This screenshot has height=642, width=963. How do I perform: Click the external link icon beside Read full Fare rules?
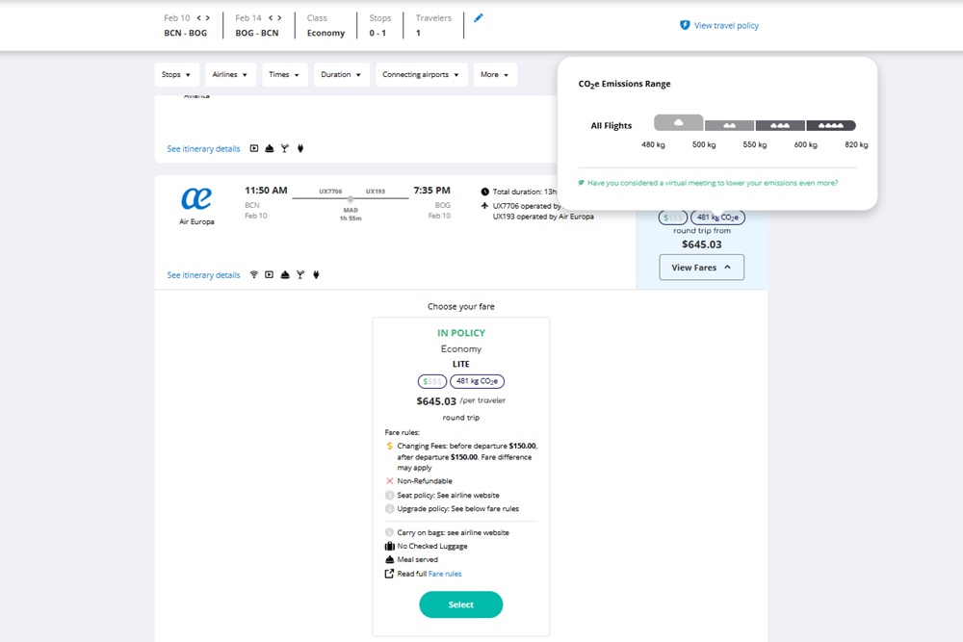(389, 574)
